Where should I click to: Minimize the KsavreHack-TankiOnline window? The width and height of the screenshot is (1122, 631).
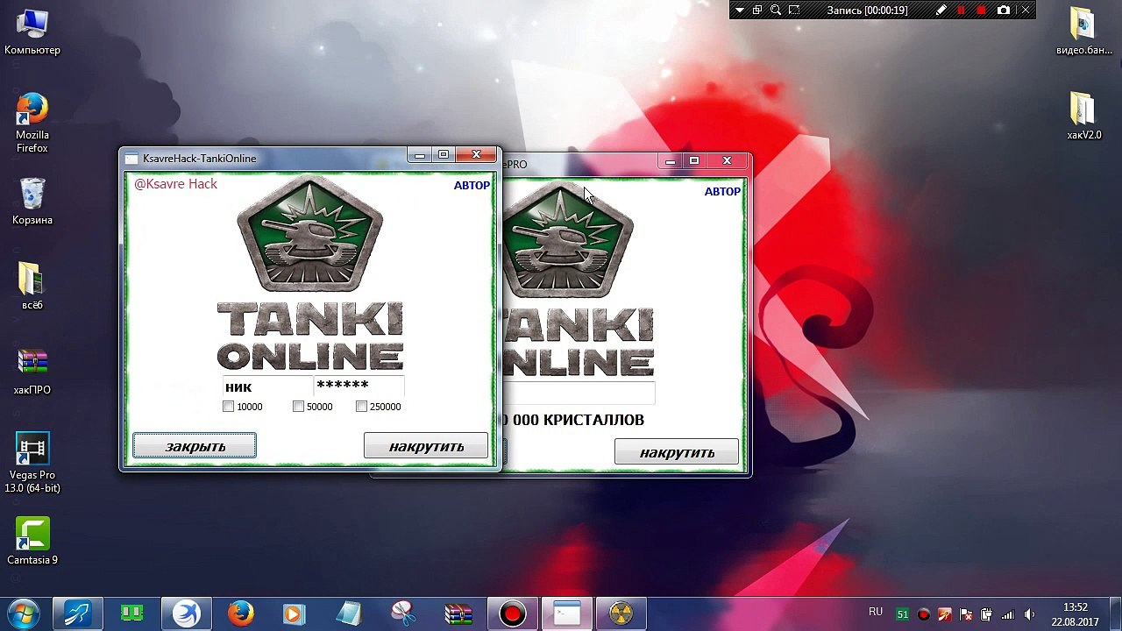(x=420, y=156)
